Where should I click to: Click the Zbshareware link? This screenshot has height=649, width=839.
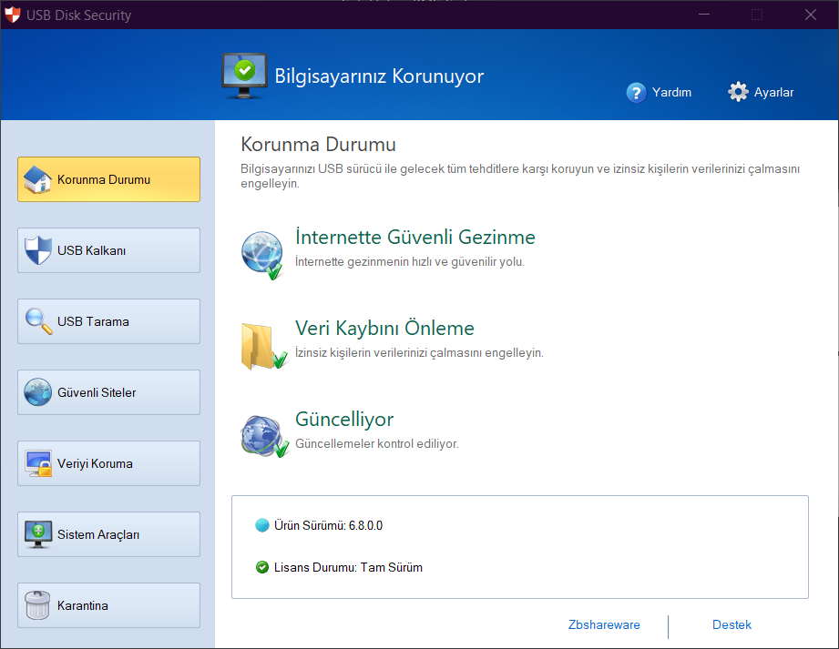(603, 624)
